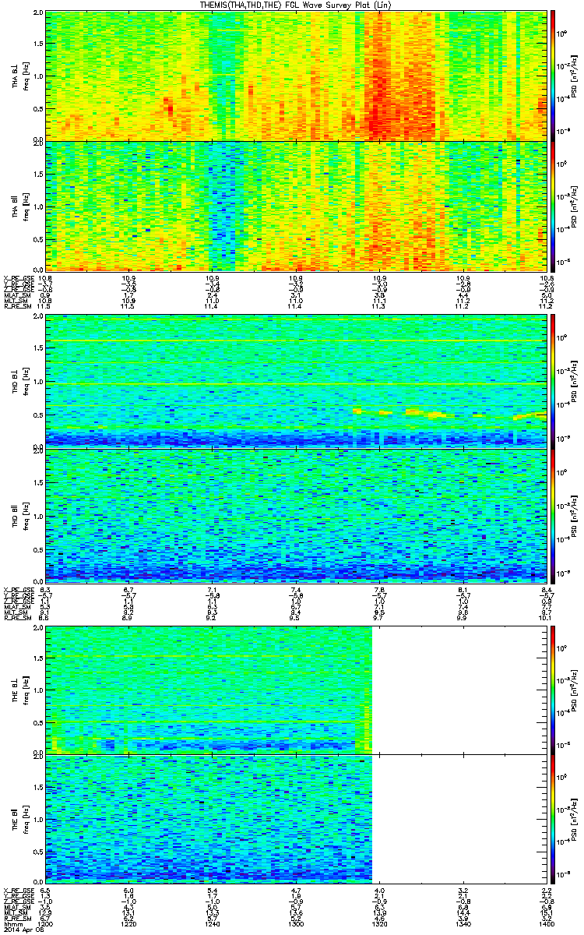
Task: Click the color bar beside THA BII panel
Action: (x=554, y=206)
